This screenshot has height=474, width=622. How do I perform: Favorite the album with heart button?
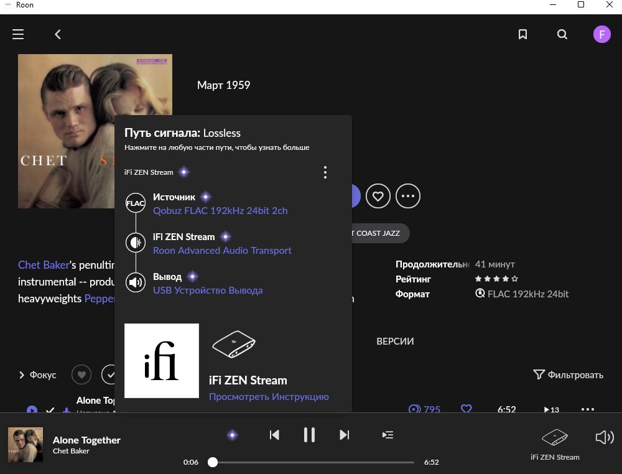click(378, 196)
